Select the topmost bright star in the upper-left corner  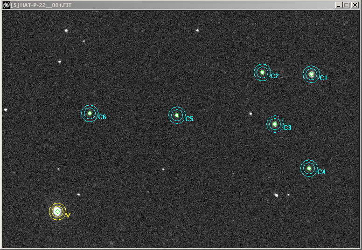66,31
